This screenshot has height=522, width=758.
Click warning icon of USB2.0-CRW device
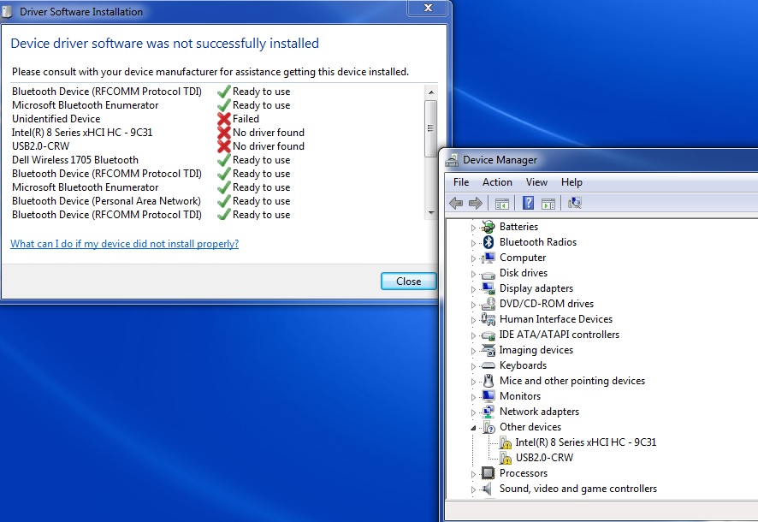pos(505,458)
